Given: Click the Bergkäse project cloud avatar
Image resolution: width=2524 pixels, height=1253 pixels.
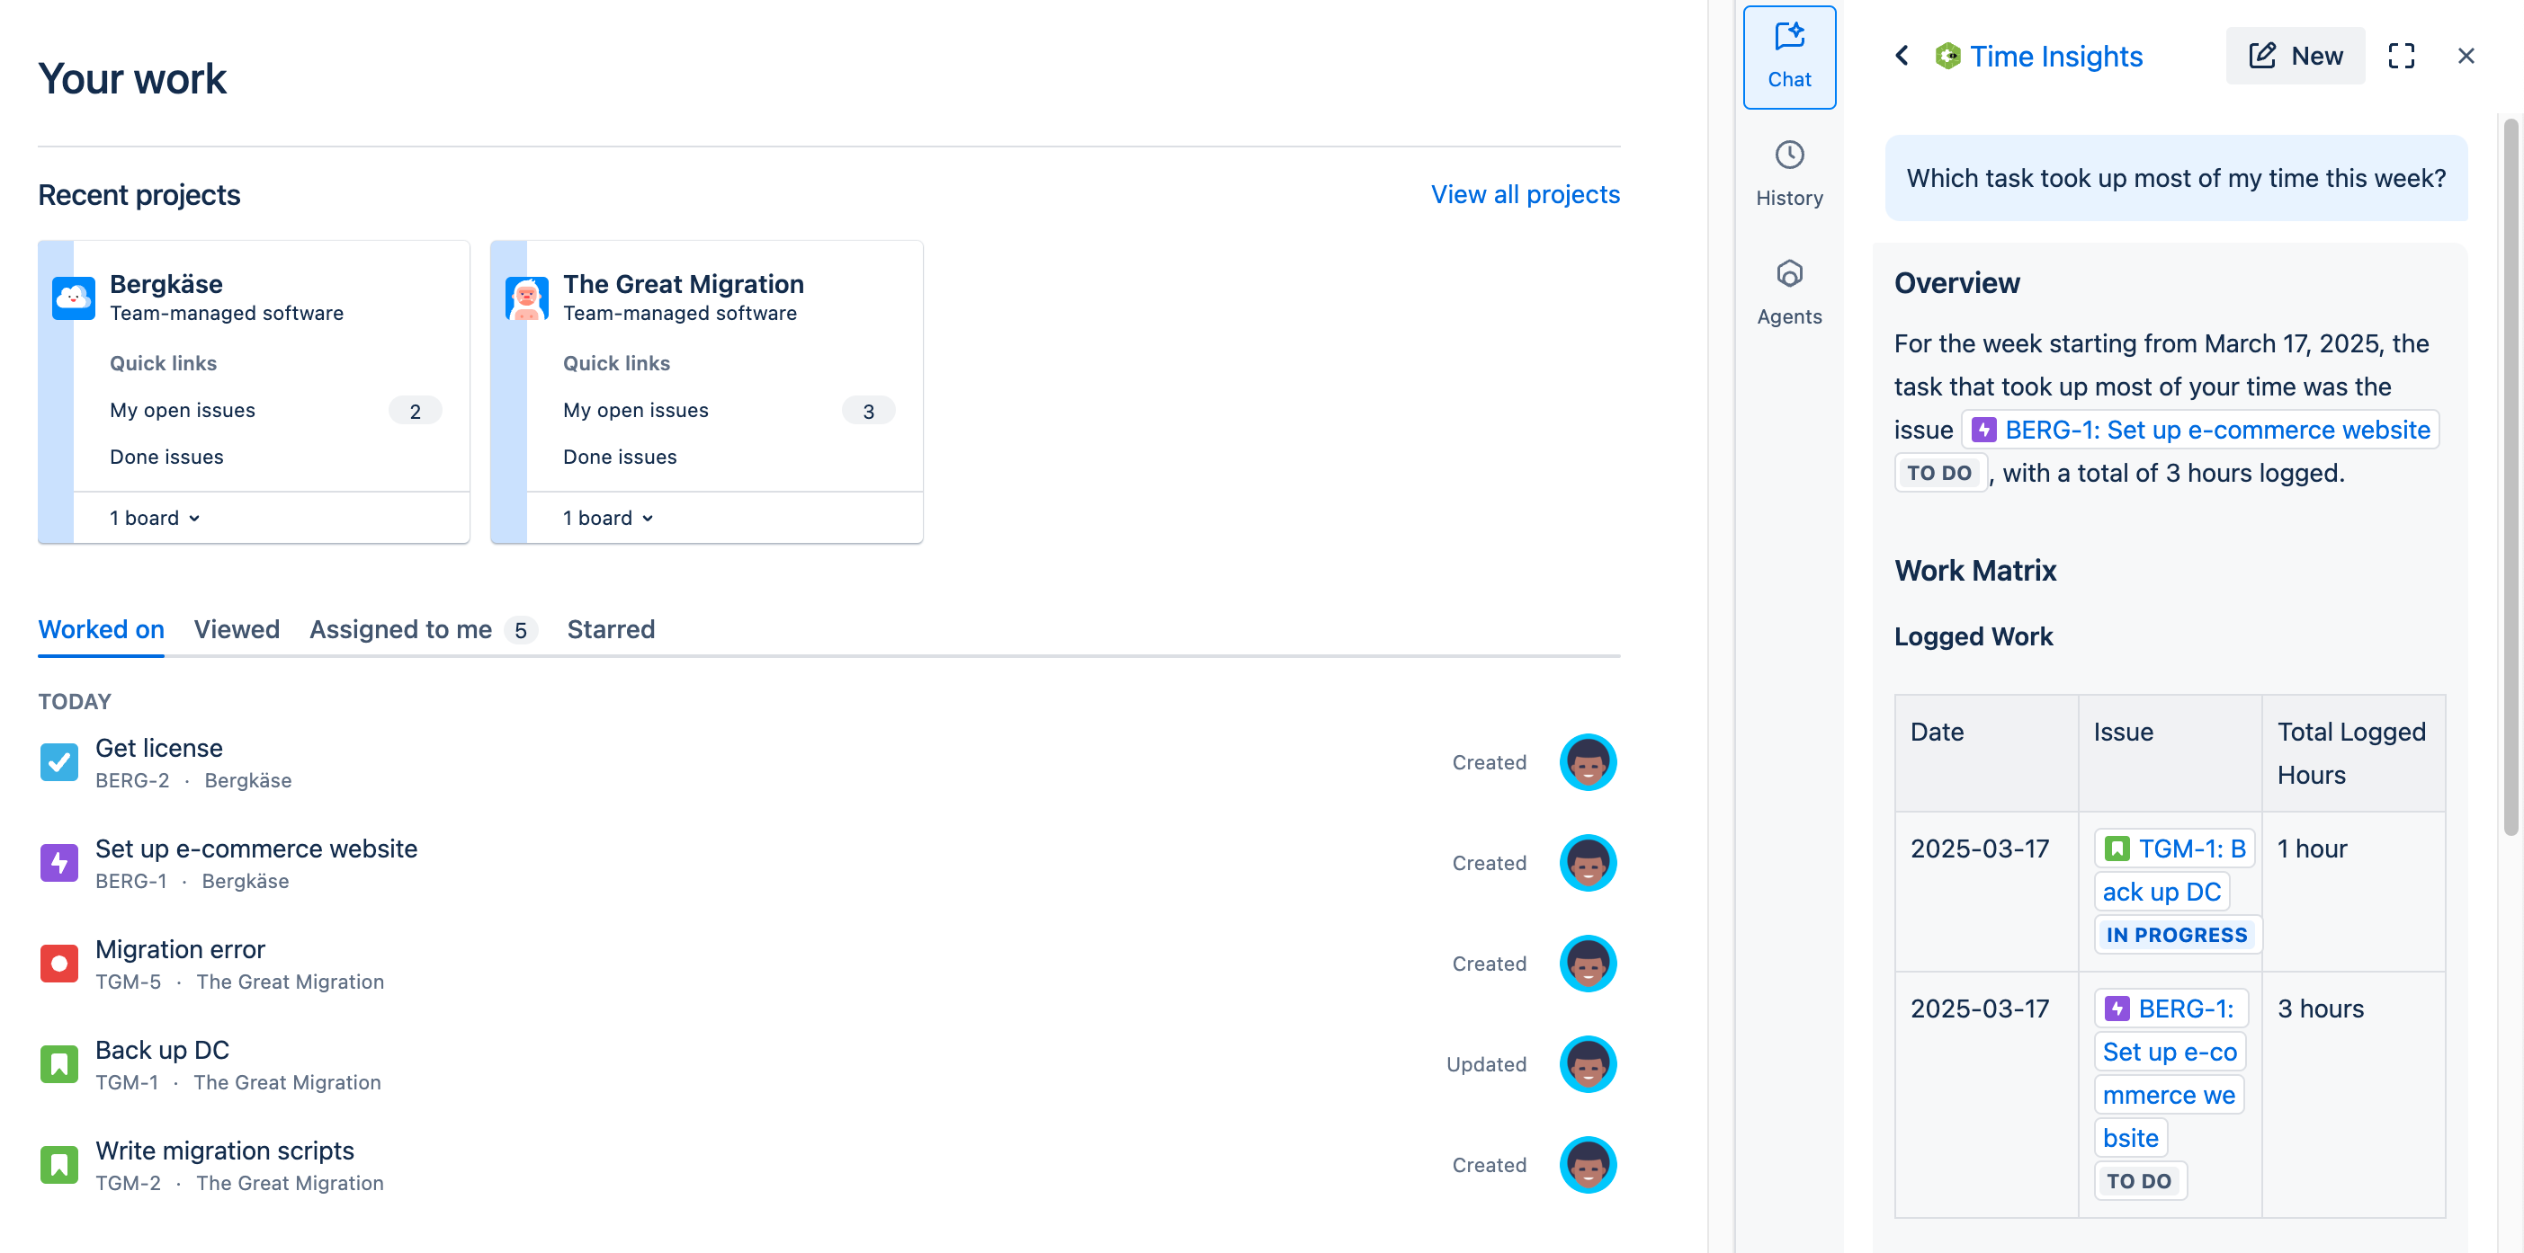Looking at the screenshot, I should (x=74, y=298).
